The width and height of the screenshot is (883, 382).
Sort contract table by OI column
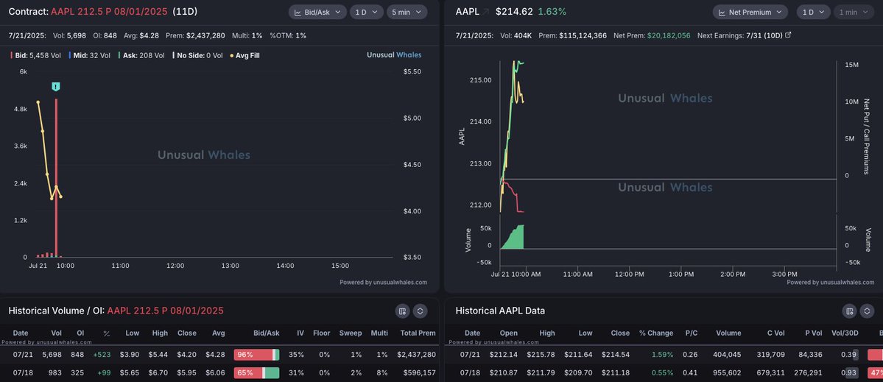coord(80,333)
